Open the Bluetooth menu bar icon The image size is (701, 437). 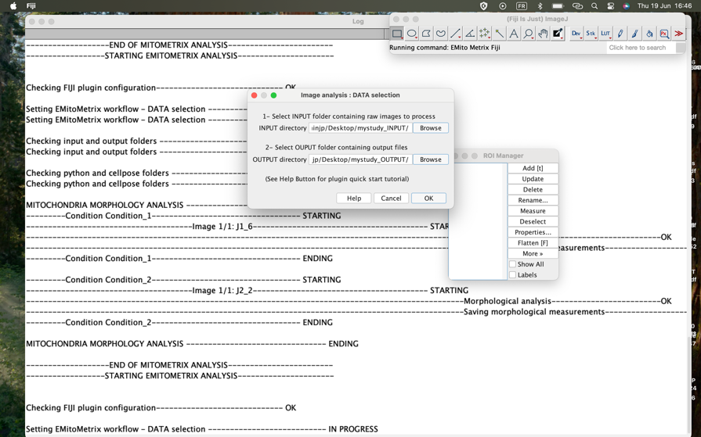click(540, 5)
